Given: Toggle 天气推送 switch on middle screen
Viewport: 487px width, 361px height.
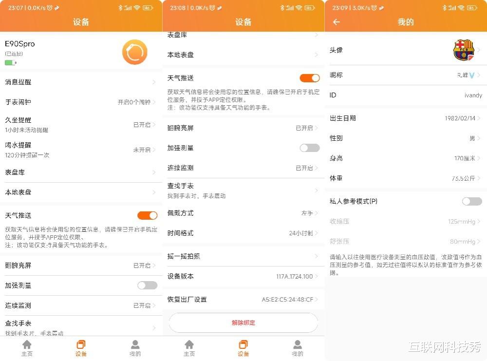Looking at the screenshot, I should pos(310,78).
